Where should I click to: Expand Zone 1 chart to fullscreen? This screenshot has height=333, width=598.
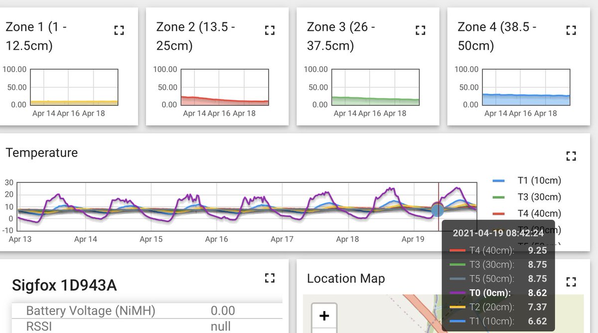[x=119, y=30]
